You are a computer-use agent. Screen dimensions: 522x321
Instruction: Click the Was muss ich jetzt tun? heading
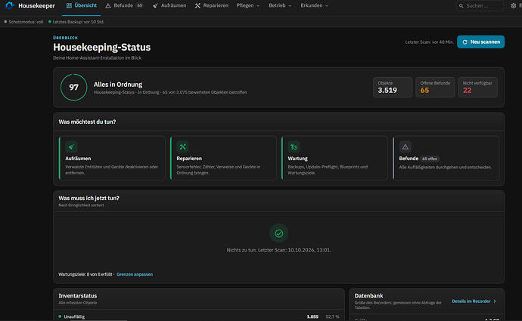[89, 198]
